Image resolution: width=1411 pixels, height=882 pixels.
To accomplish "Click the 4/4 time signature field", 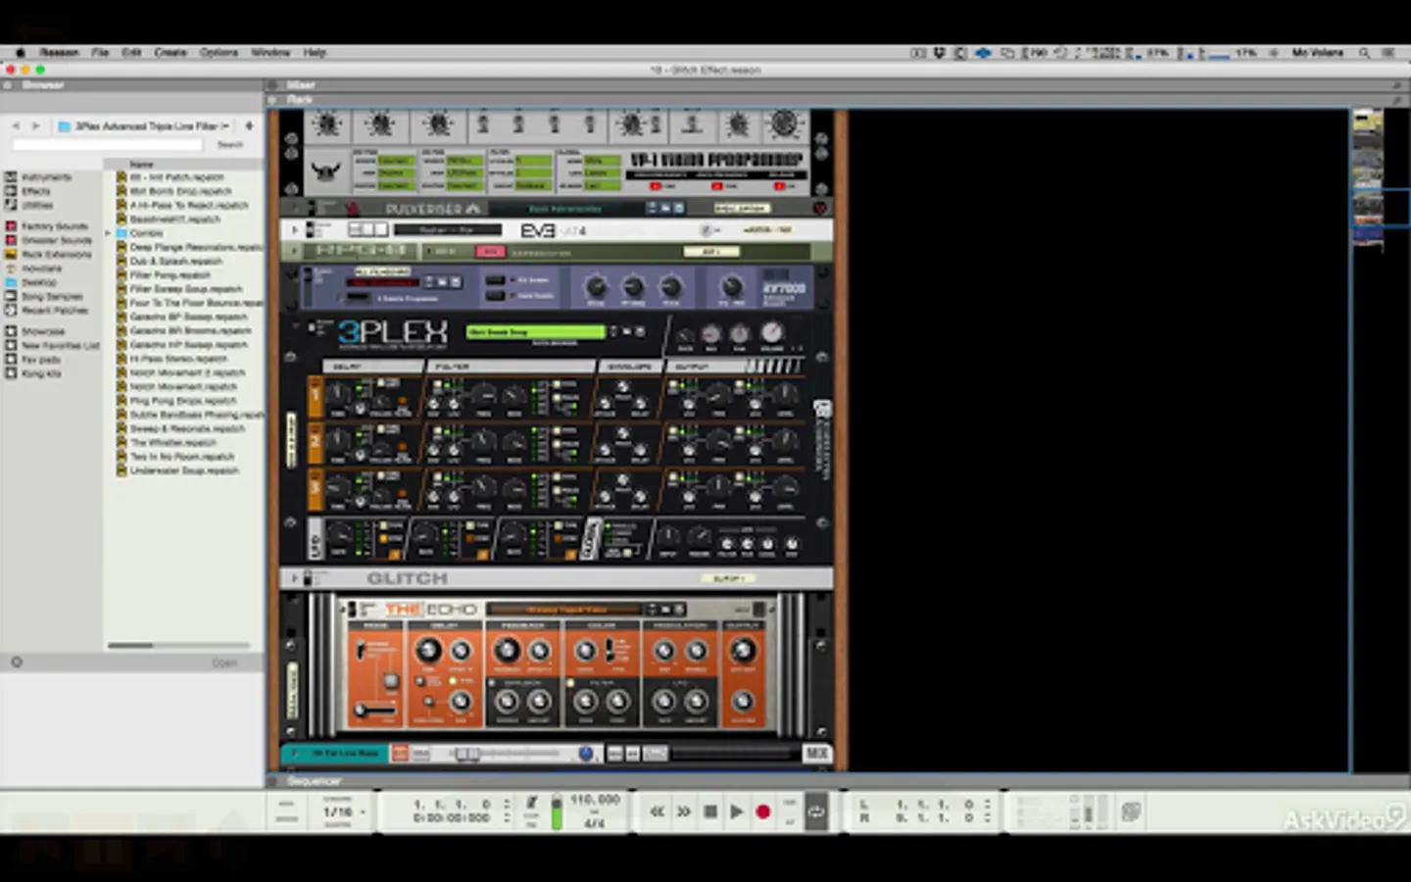I will 595,823.
